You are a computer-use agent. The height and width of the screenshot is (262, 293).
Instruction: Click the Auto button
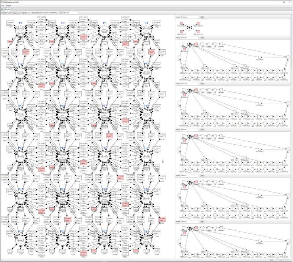[61, 13]
